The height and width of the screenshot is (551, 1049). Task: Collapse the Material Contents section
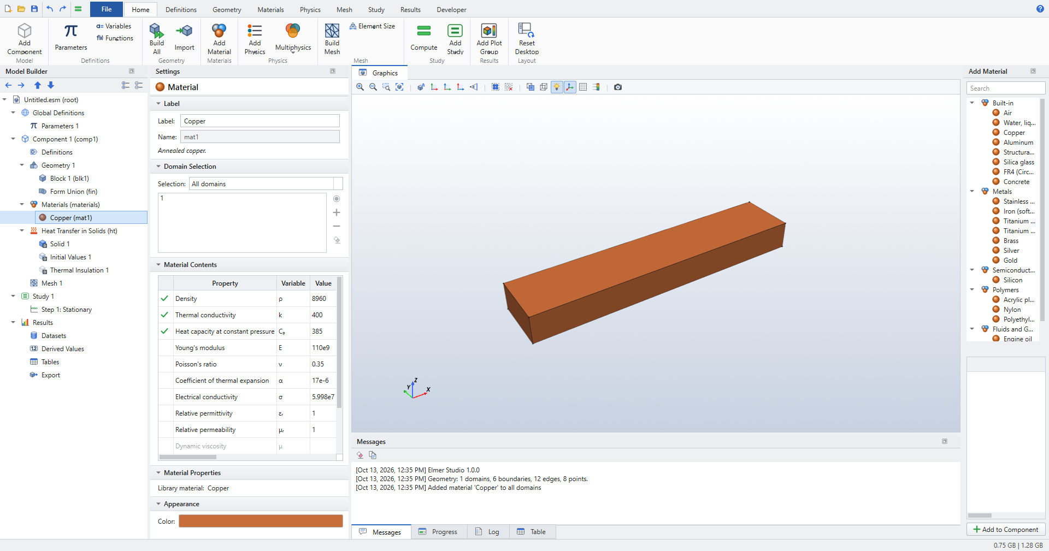point(159,265)
